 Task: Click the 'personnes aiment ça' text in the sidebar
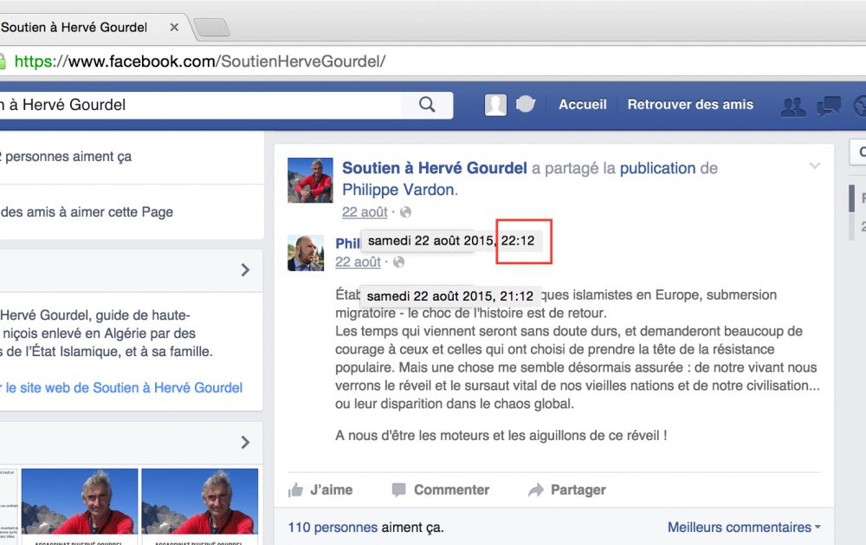[68, 157]
